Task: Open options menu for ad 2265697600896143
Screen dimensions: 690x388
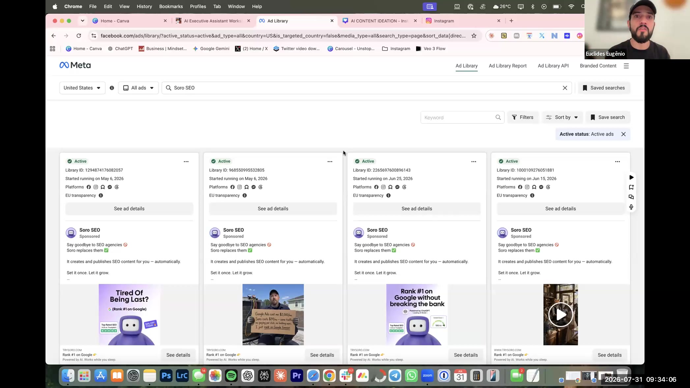Action: (x=474, y=161)
